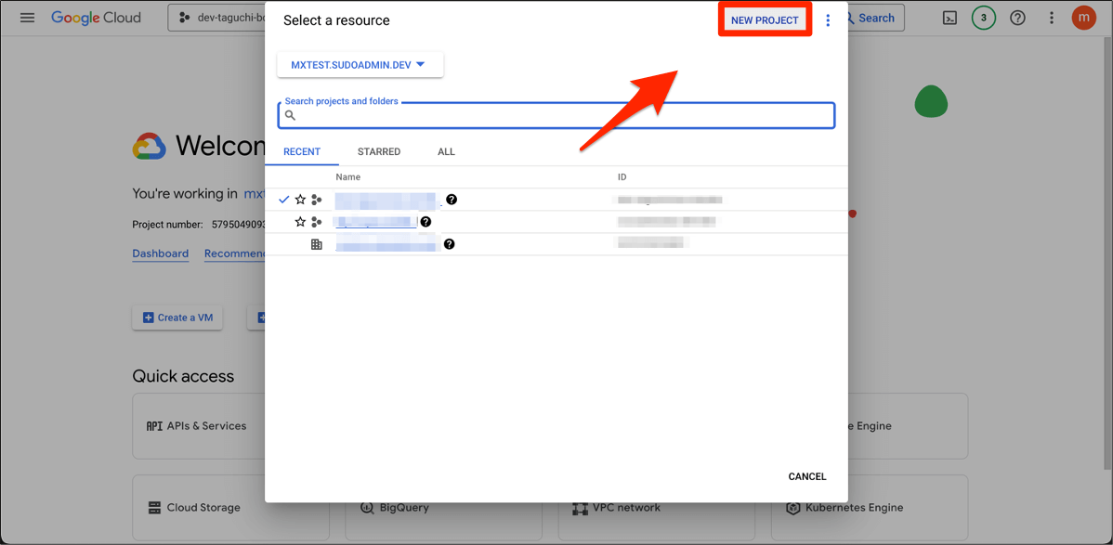Activate Cloud Shell terminal icon
1113x545 pixels.
pos(949,18)
